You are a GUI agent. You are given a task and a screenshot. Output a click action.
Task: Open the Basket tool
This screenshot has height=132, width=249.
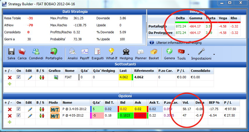click(x=154, y=52)
